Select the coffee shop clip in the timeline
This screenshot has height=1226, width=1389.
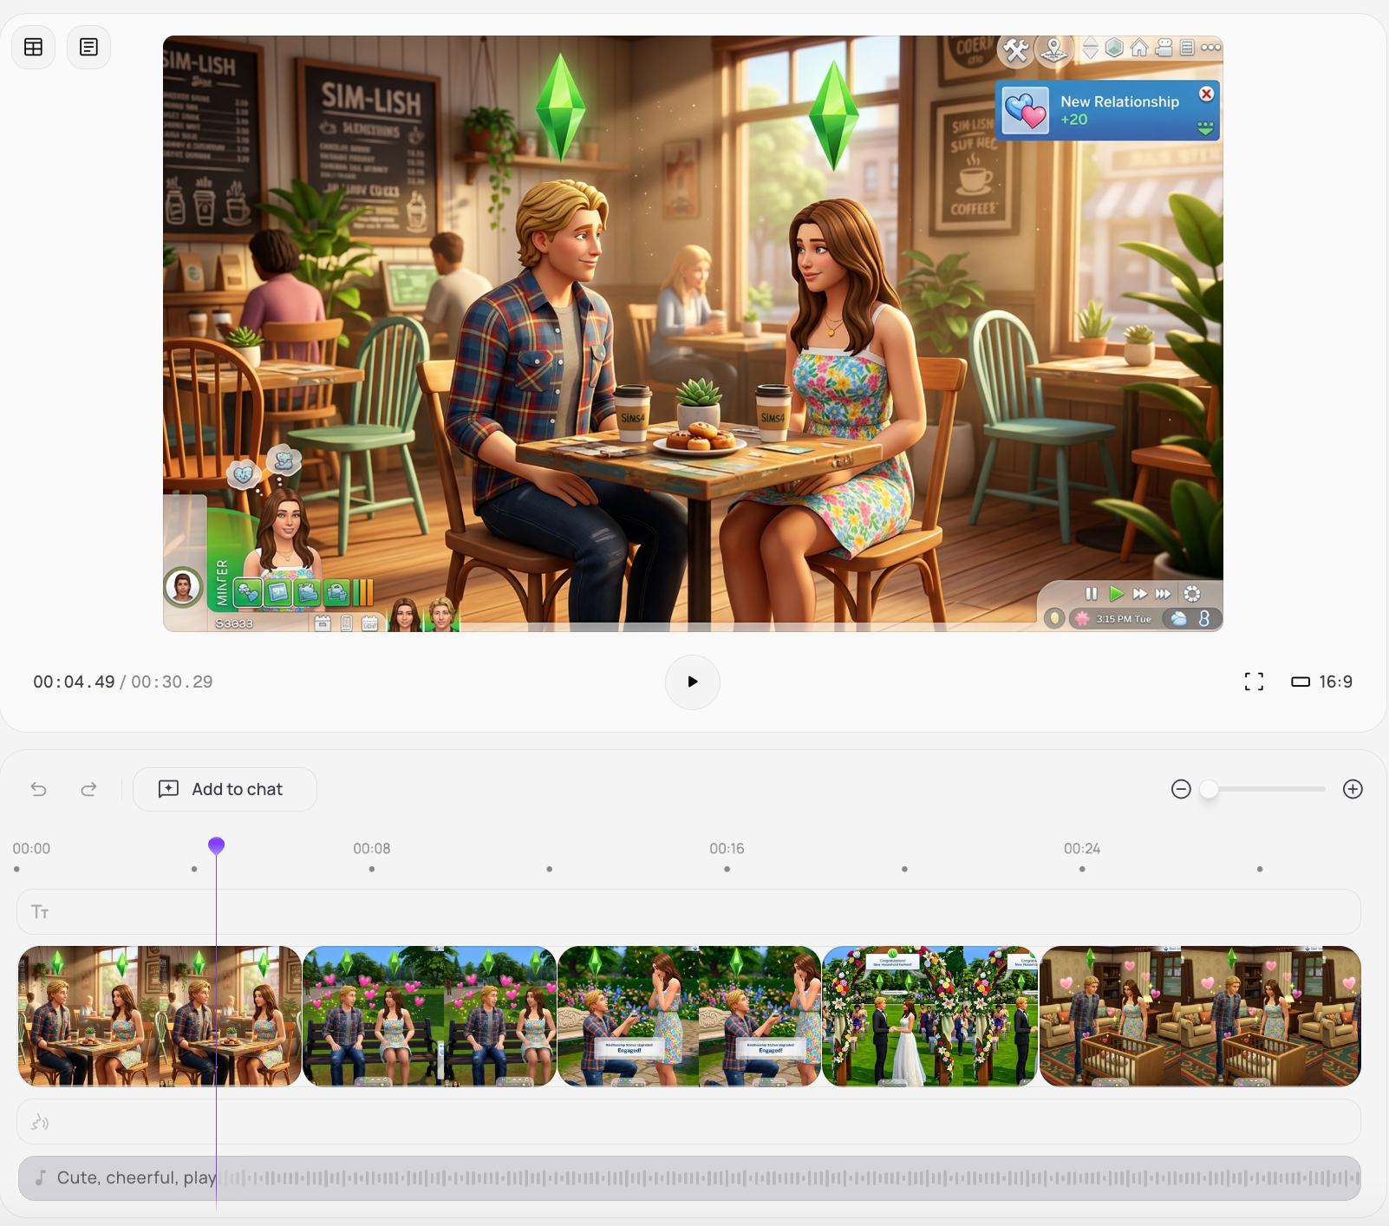160,1015
